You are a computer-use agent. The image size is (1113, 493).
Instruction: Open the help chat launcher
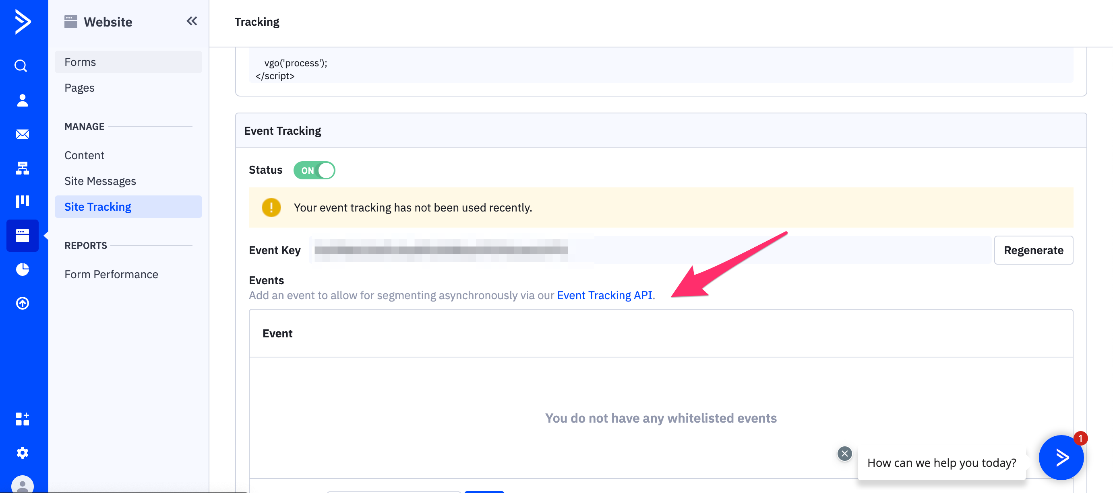pos(1061,457)
